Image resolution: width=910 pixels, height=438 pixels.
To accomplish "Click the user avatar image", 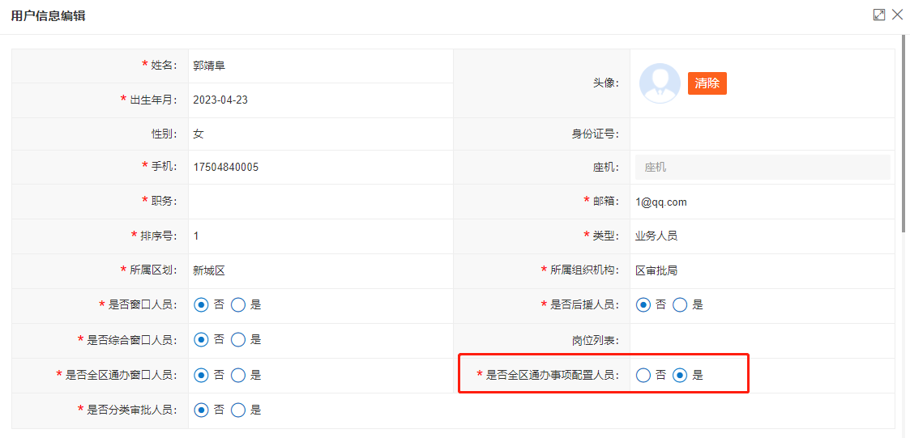I will click(660, 83).
